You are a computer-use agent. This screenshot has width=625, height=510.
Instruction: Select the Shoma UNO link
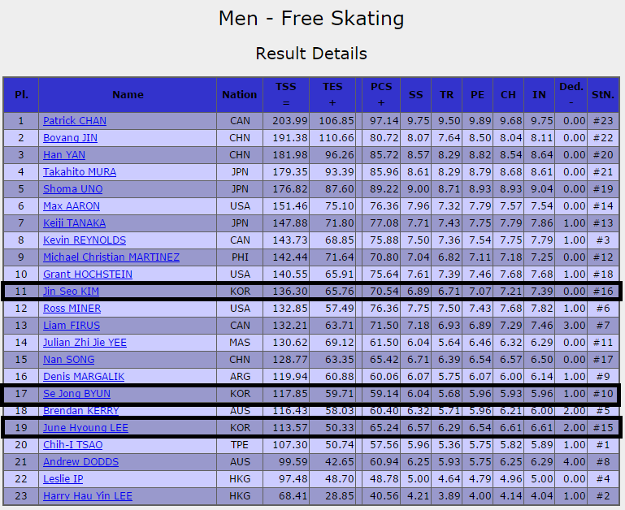pyautogui.click(x=73, y=189)
